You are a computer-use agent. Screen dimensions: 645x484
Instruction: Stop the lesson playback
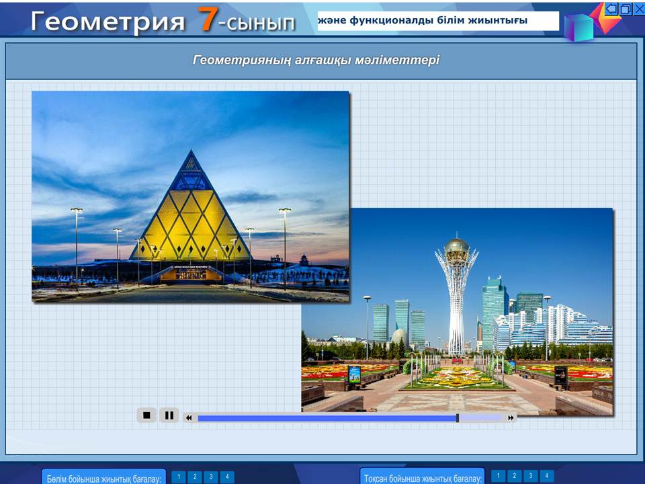146,415
